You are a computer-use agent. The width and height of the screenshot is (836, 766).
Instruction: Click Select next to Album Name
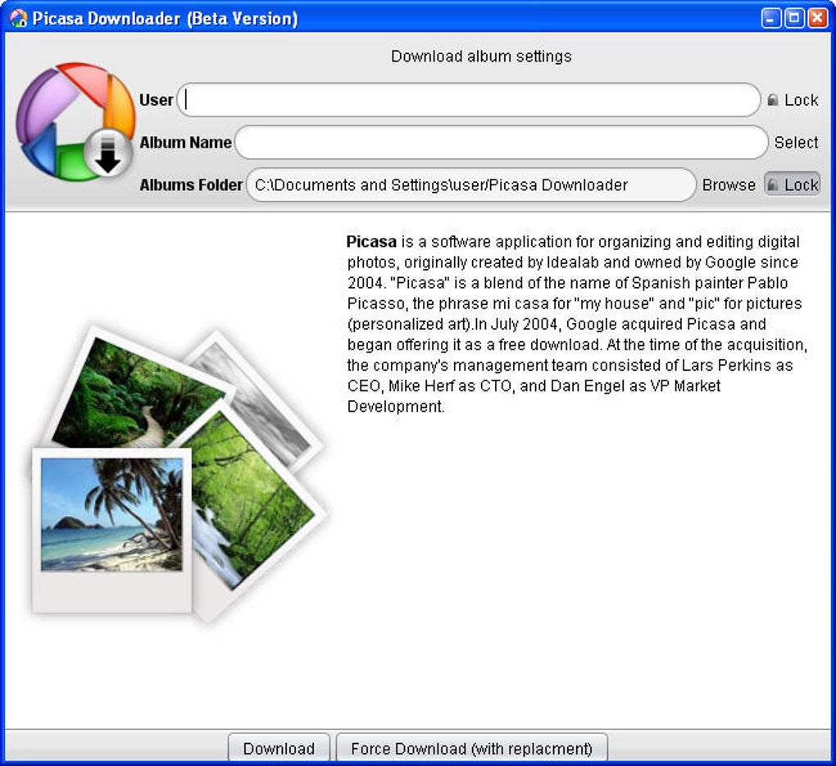pos(796,143)
